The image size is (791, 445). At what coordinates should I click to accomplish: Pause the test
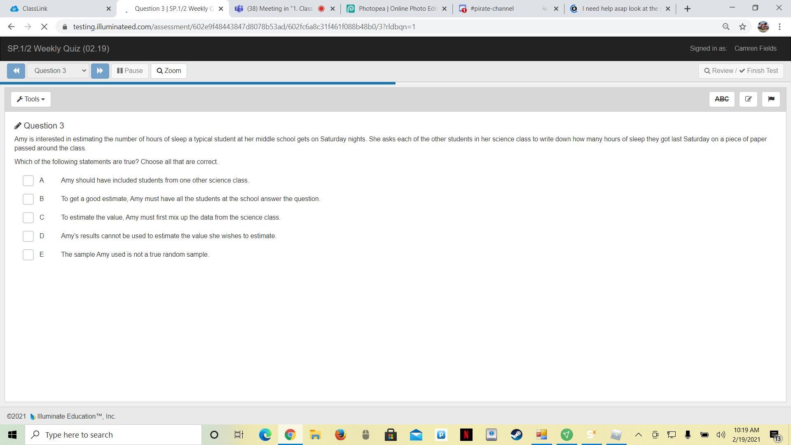130,71
